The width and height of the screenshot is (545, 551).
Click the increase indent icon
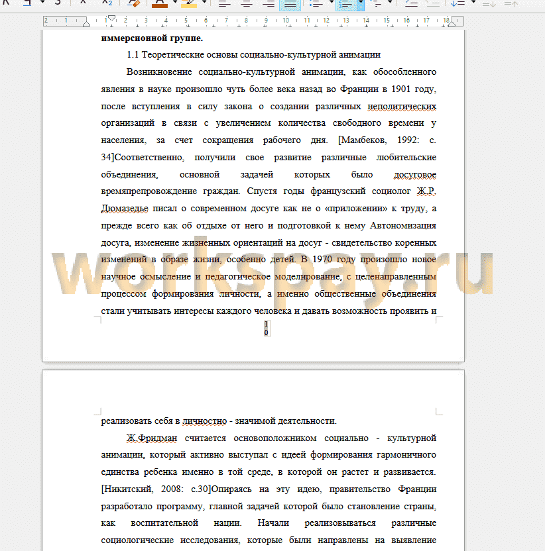point(411,3)
